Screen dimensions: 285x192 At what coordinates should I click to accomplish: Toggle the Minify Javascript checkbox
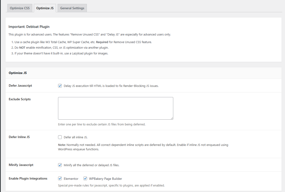click(60, 165)
